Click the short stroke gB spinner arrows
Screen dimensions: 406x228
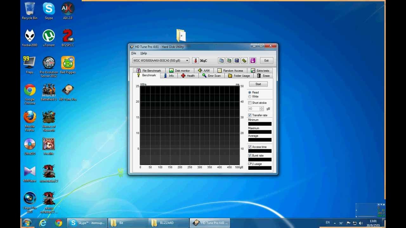262,109
